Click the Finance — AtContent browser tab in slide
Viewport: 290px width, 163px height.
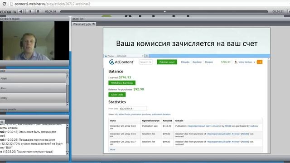pyautogui.click(x=124, y=56)
